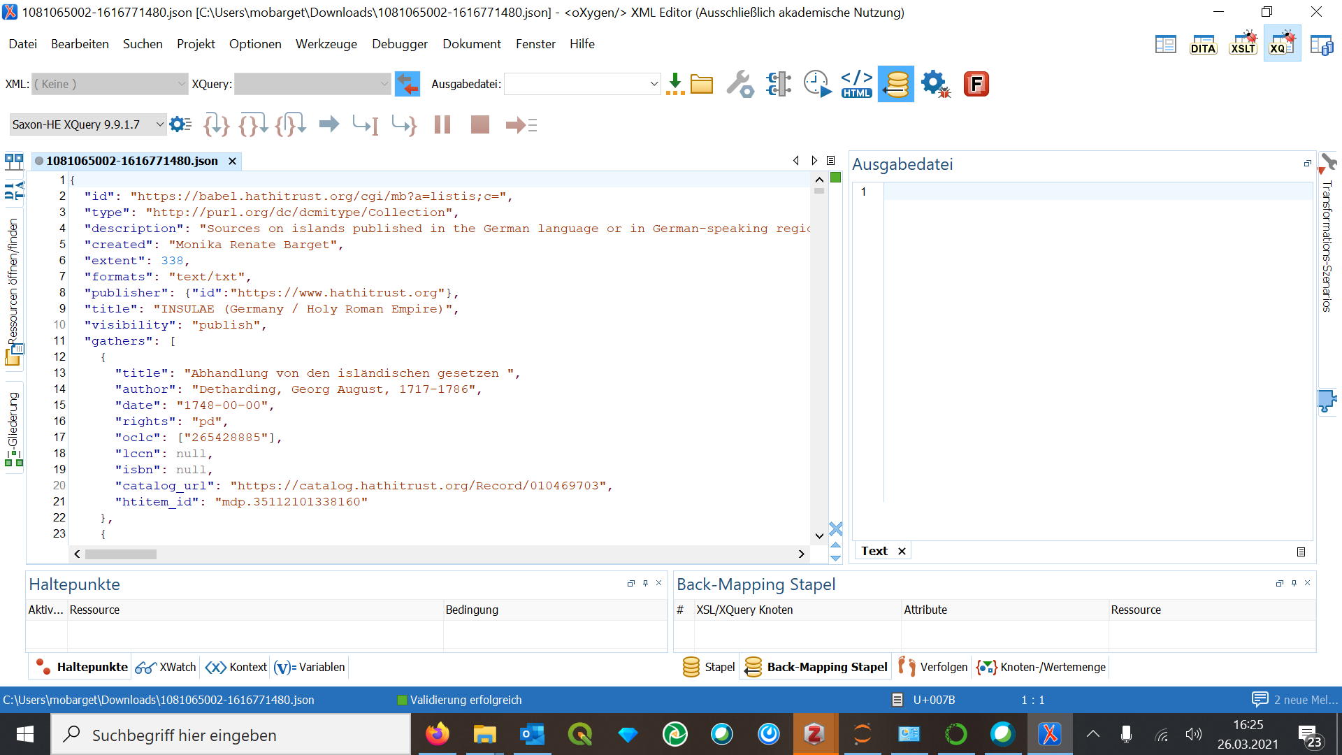Click the pause debugger icon
The image size is (1342, 755).
click(442, 125)
